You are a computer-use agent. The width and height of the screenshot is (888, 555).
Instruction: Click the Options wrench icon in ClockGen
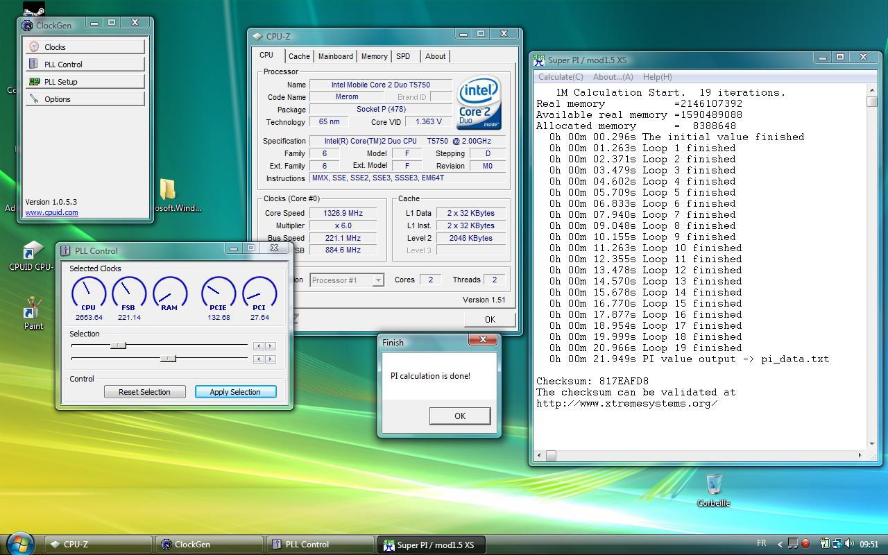coord(34,99)
